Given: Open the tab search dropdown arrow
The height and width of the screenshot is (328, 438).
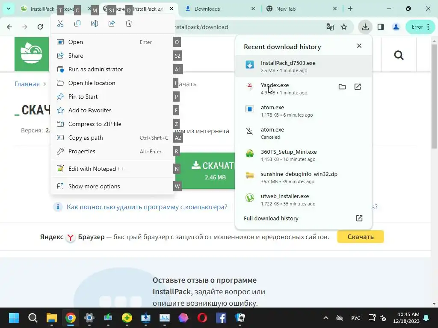Looking at the screenshot, I should point(9,9).
